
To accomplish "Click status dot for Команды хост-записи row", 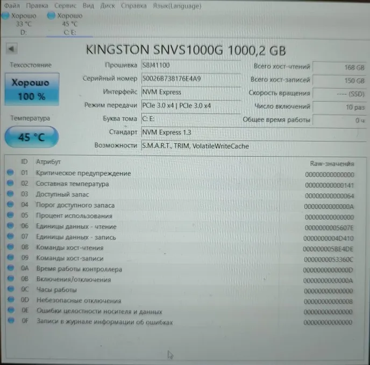I will click(11, 257).
